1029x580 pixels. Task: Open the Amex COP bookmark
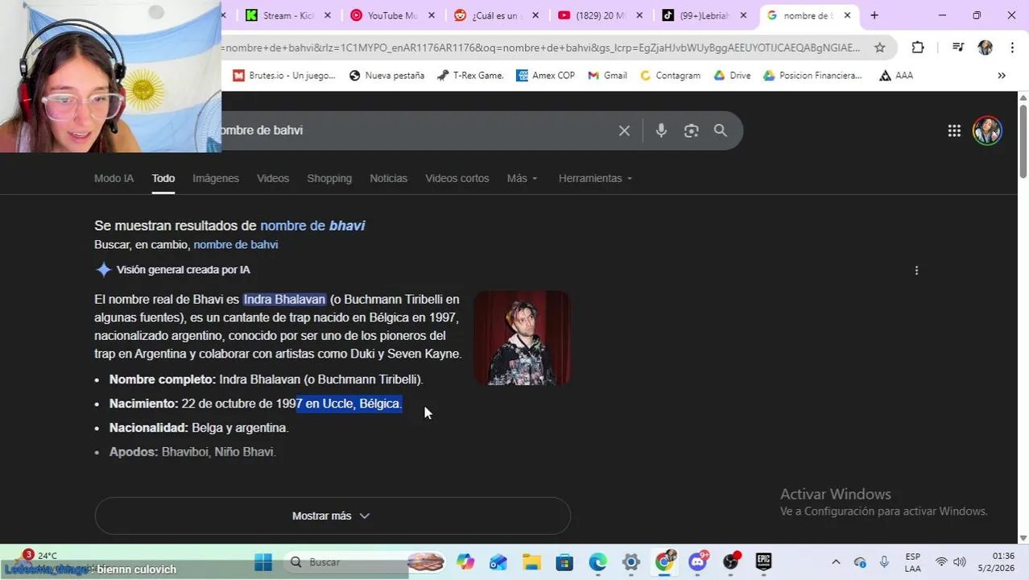pyautogui.click(x=545, y=76)
